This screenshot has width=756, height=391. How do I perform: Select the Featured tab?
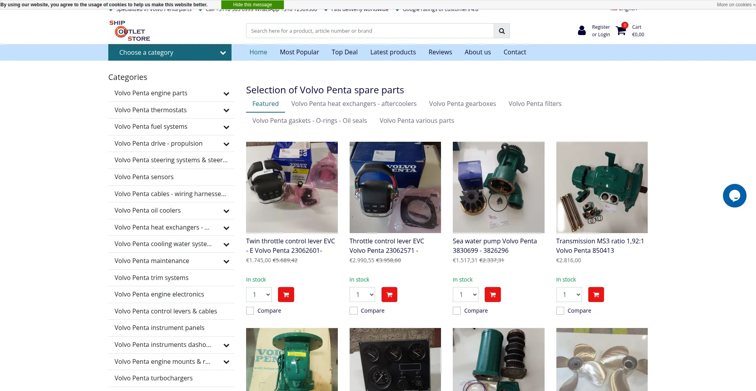[265, 104]
